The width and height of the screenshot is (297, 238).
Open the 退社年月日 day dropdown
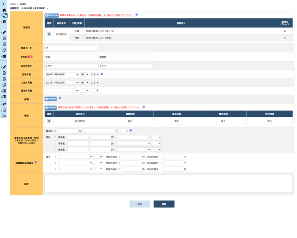[x=94, y=91]
